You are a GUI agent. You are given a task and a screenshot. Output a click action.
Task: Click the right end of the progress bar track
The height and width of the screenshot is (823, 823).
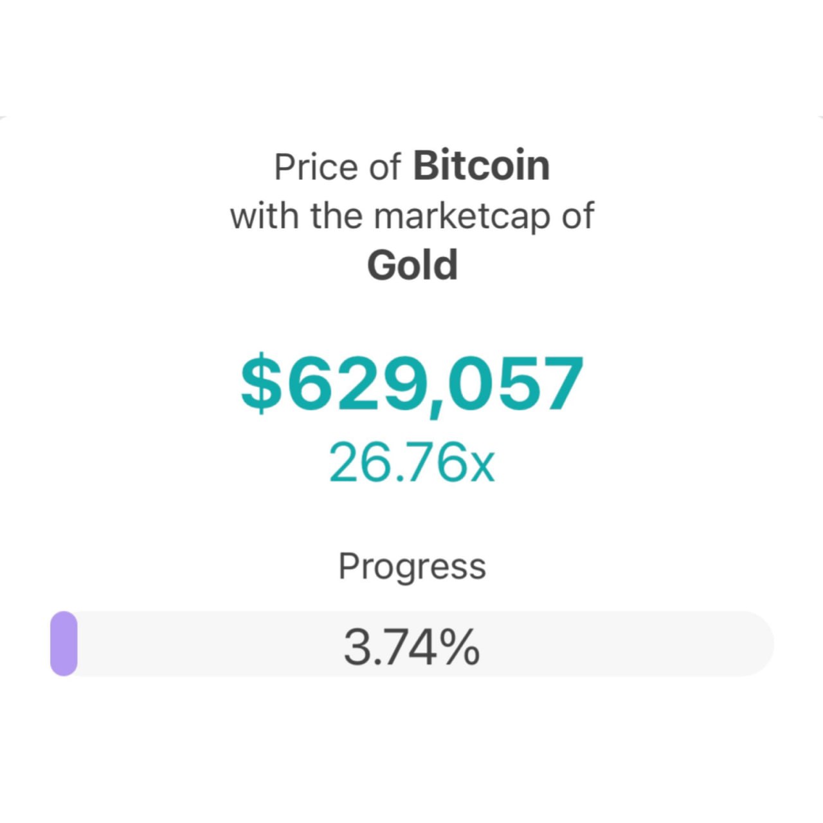coord(759,644)
